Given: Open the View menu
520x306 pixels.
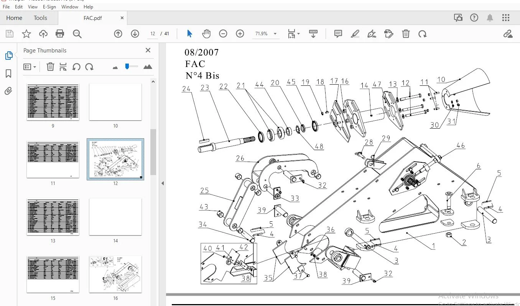Looking at the screenshot, I should [33, 7].
